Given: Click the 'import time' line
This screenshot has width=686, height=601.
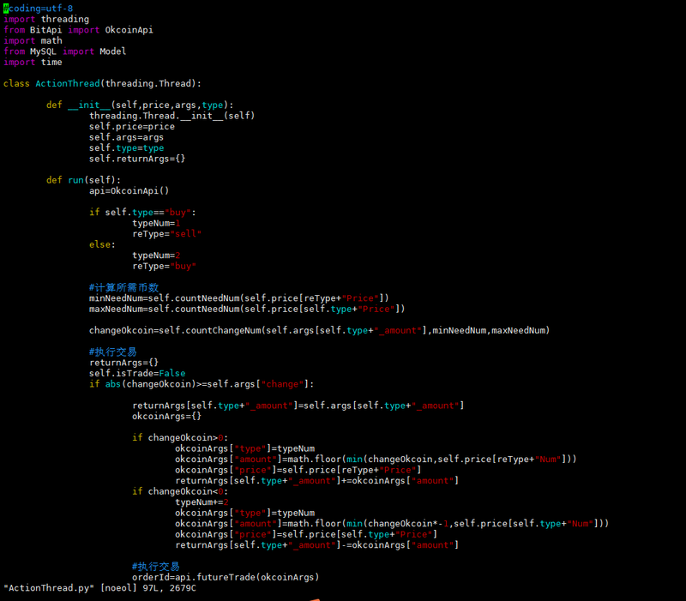Looking at the screenshot, I should click(33, 62).
